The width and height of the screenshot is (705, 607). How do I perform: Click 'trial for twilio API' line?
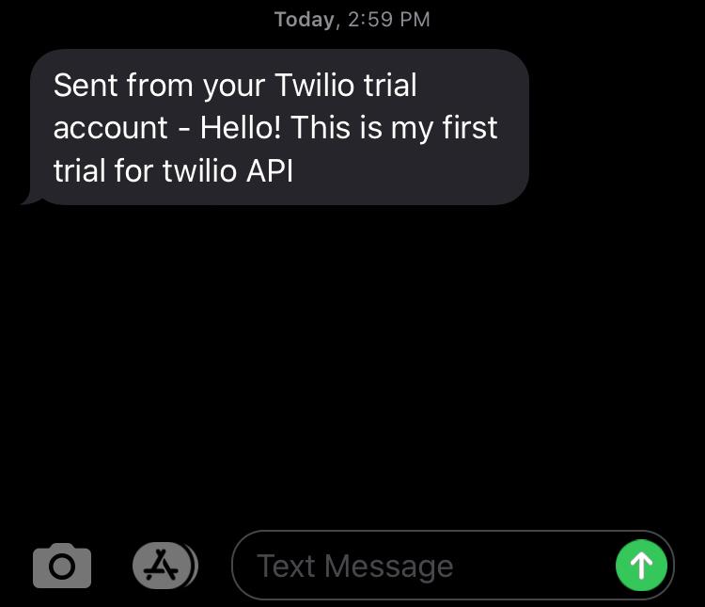pyautogui.click(x=173, y=170)
